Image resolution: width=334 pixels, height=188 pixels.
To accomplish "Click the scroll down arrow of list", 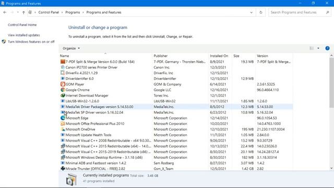I will (x=331, y=168).
